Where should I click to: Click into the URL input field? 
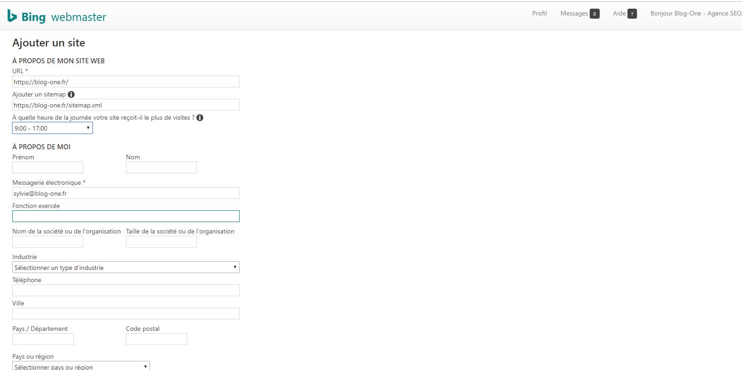click(x=125, y=82)
